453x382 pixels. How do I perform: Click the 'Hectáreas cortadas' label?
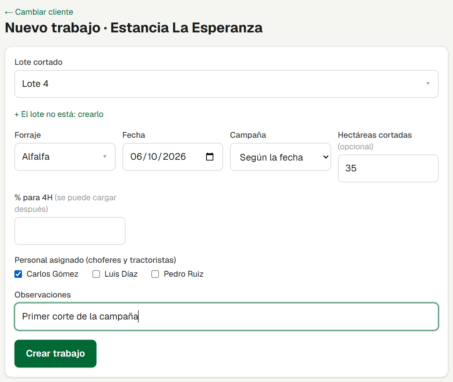375,135
